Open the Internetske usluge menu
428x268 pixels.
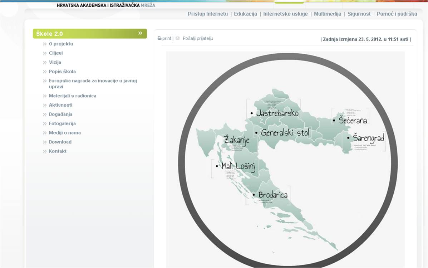(285, 14)
